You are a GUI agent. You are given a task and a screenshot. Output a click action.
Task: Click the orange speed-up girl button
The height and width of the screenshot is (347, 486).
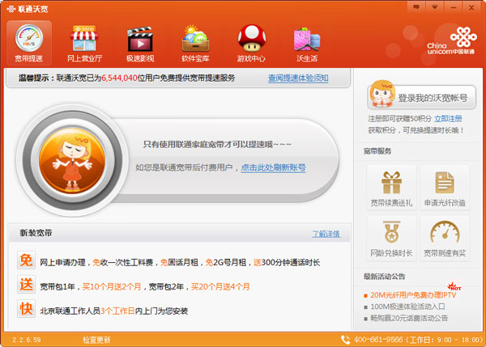(72, 159)
